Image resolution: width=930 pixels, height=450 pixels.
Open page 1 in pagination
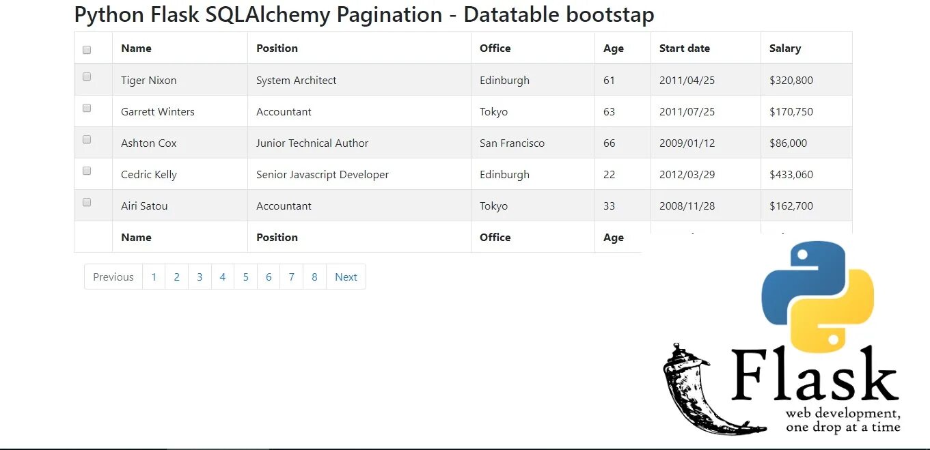point(154,277)
